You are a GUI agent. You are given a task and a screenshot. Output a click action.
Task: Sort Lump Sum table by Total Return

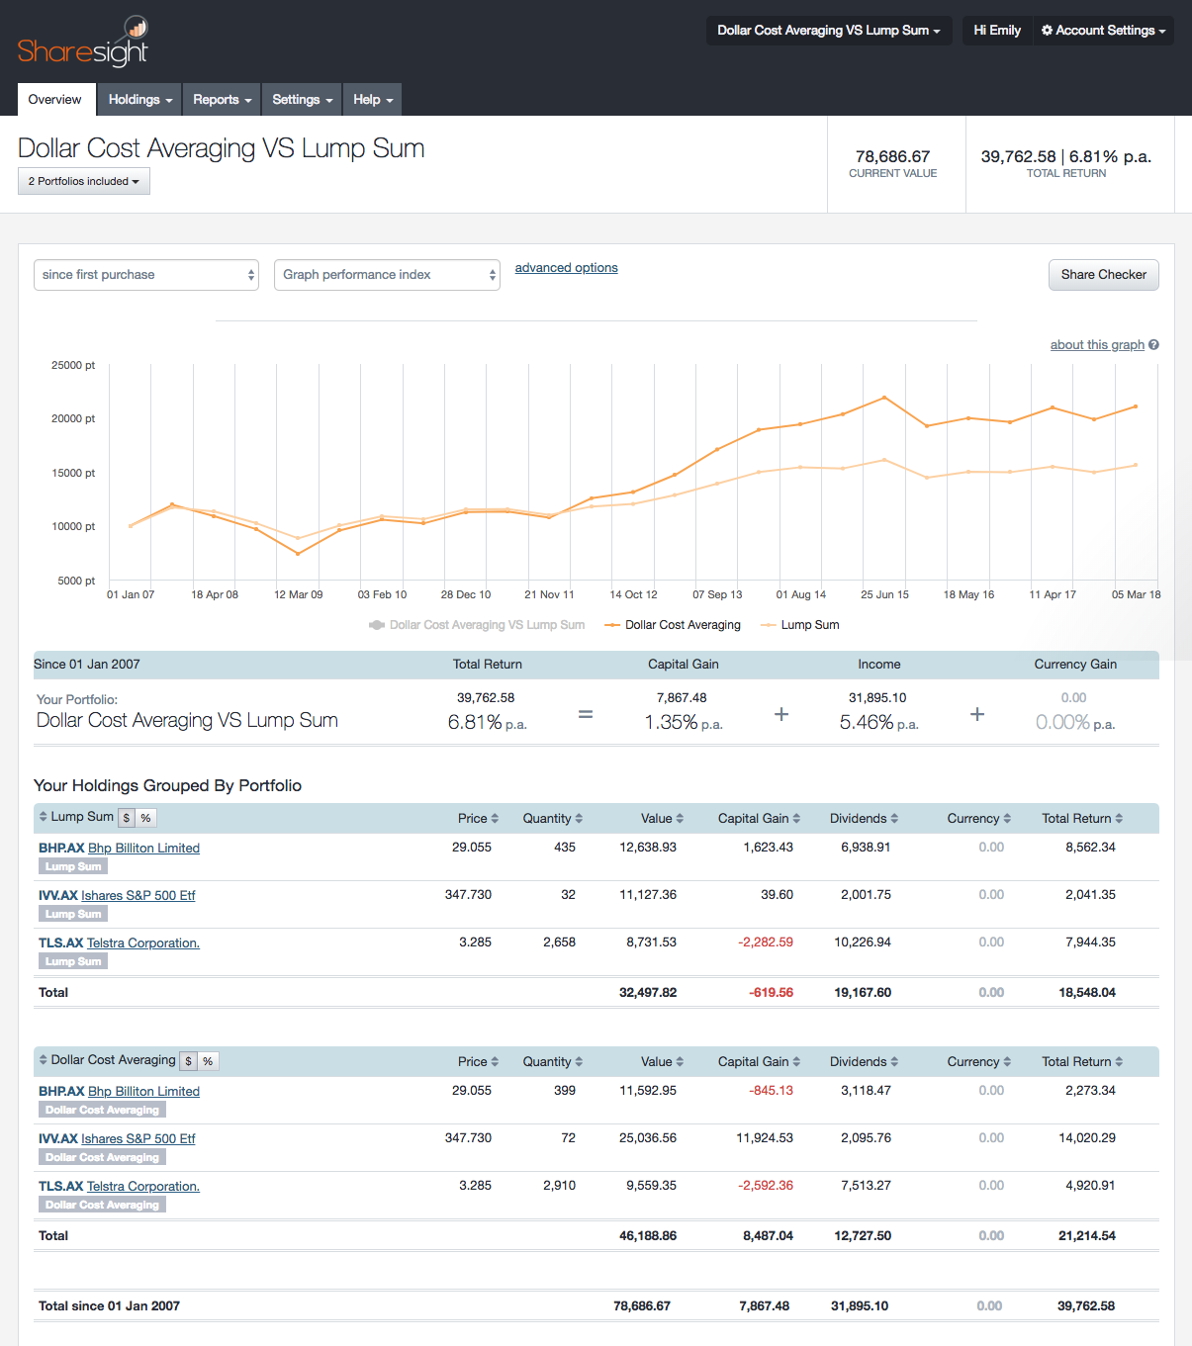1082,818
